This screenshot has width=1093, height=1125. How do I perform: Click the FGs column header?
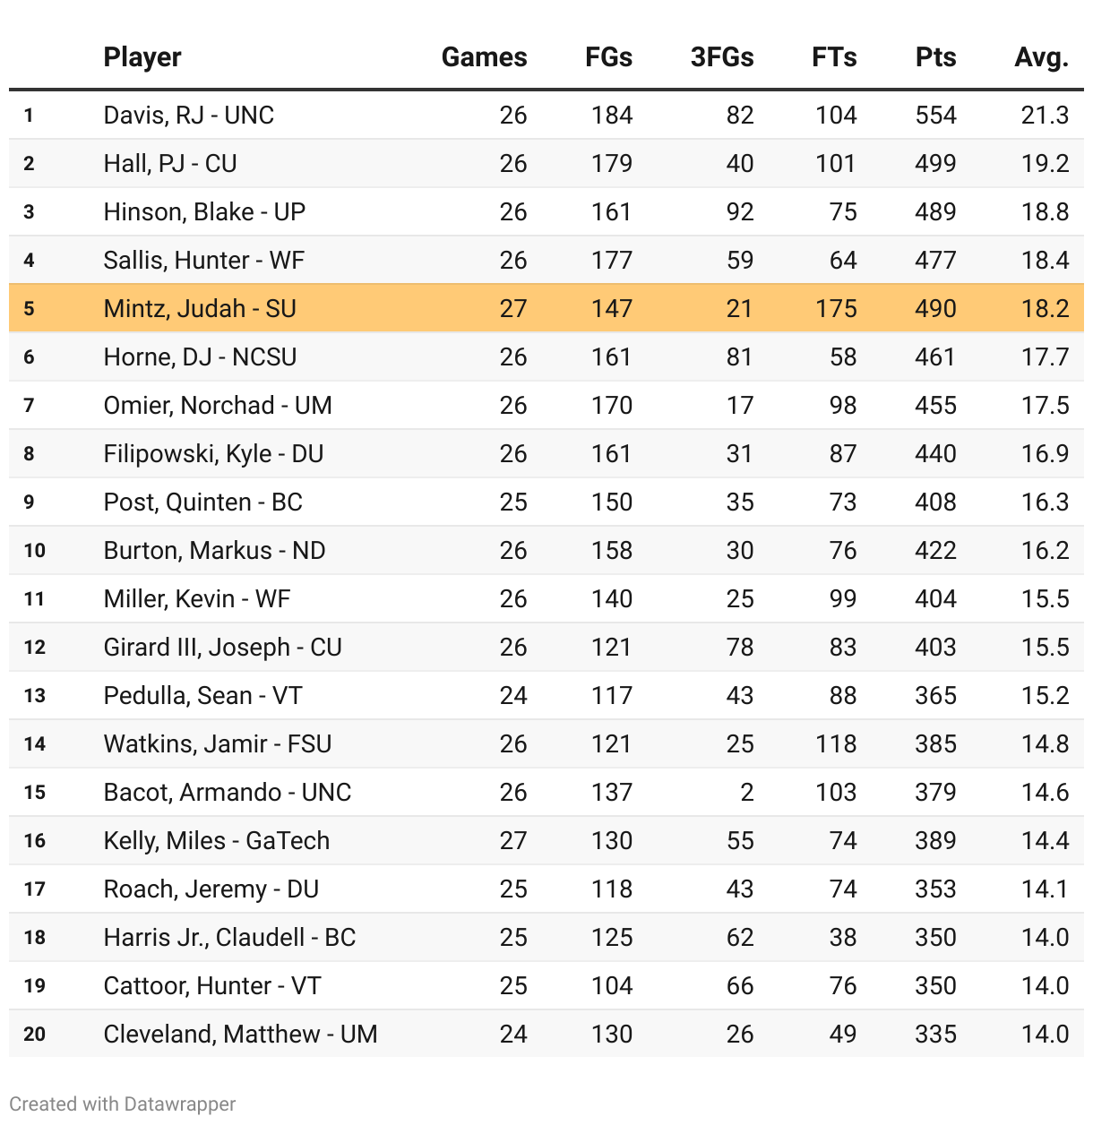click(608, 57)
